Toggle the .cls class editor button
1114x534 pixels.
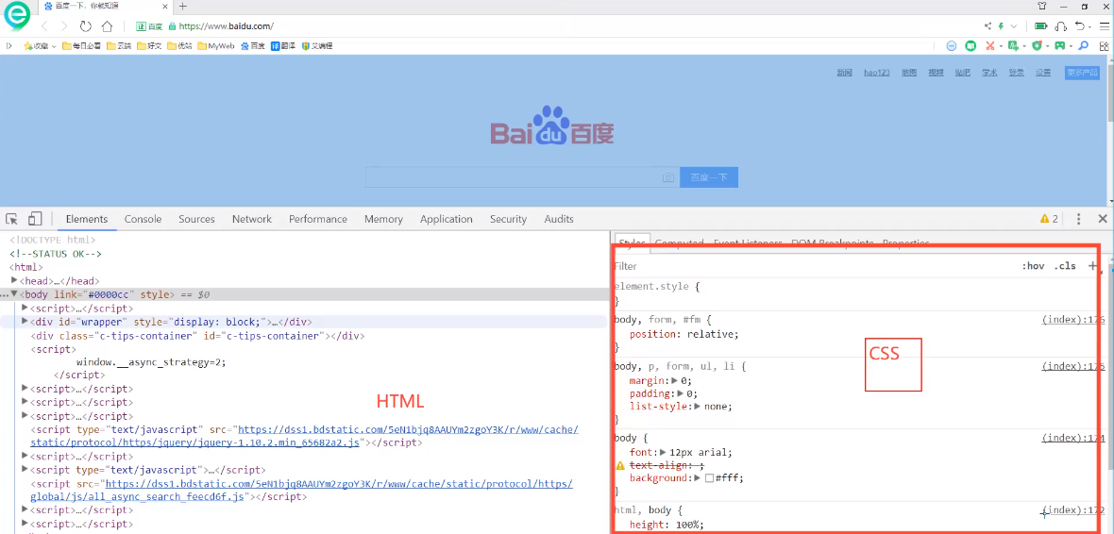1065,266
